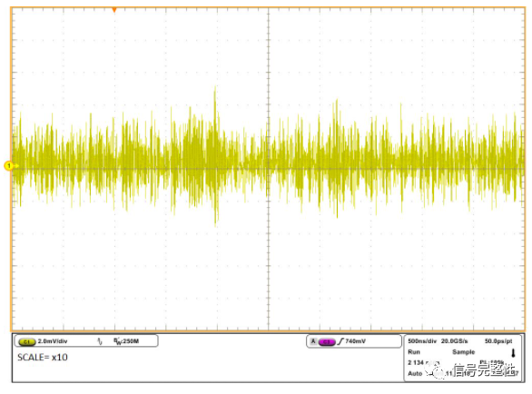Image resolution: width=532 pixels, height=394 pixels.
Task: Click the rising edge trigger slope icon
Action: (340, 341)
